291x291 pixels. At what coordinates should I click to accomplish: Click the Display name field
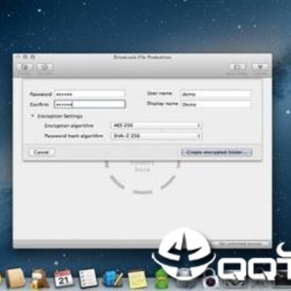(216, 104)
